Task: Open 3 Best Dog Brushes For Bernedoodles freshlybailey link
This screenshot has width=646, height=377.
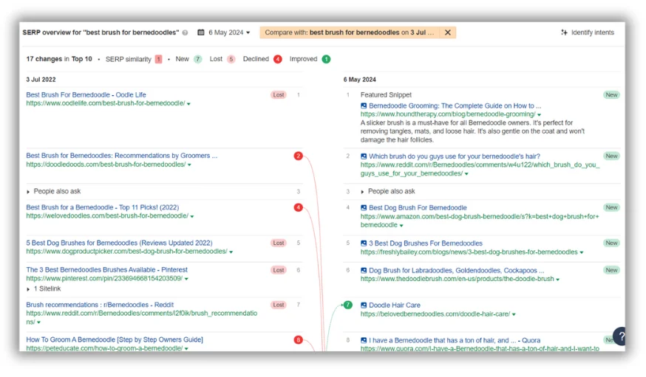Action: point(426,243)
